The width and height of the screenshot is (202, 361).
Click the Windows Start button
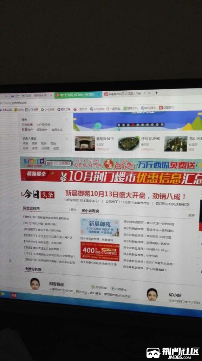point(2,294)
